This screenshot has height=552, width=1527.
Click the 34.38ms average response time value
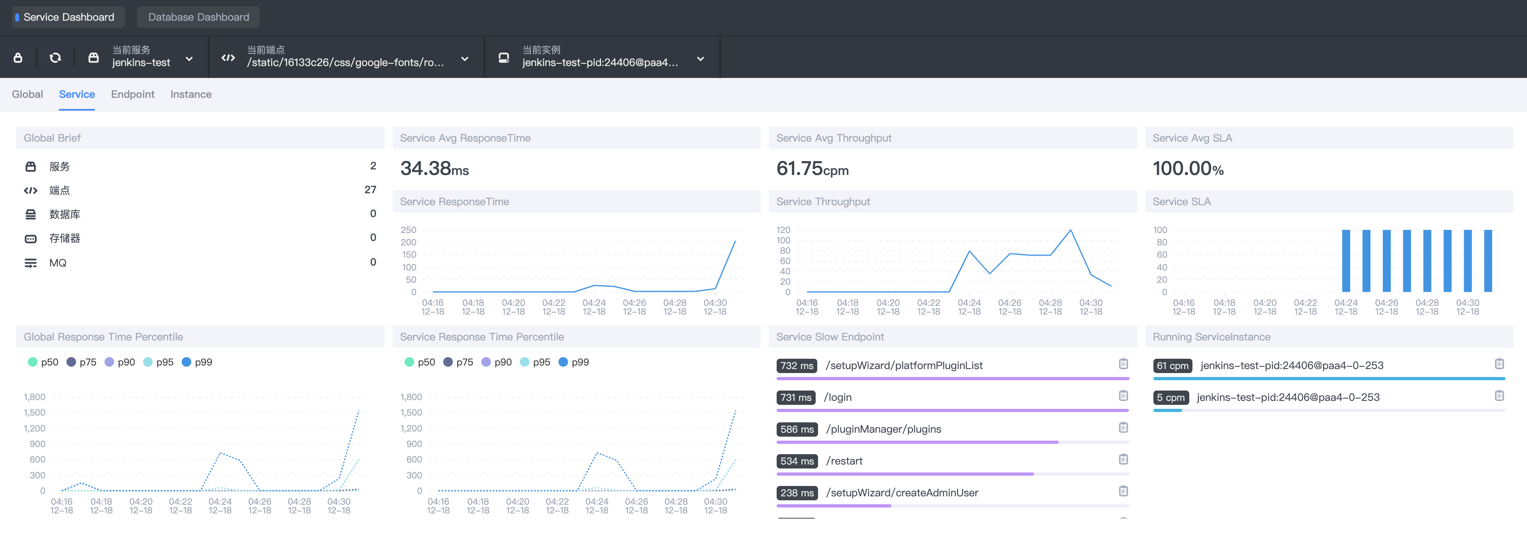435,169
